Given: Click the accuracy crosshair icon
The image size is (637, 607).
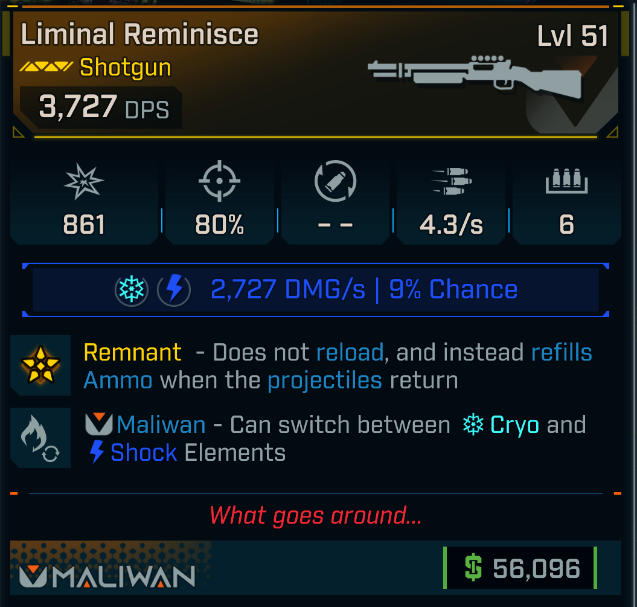Looking at the screenshot, I should pos(219,181).
